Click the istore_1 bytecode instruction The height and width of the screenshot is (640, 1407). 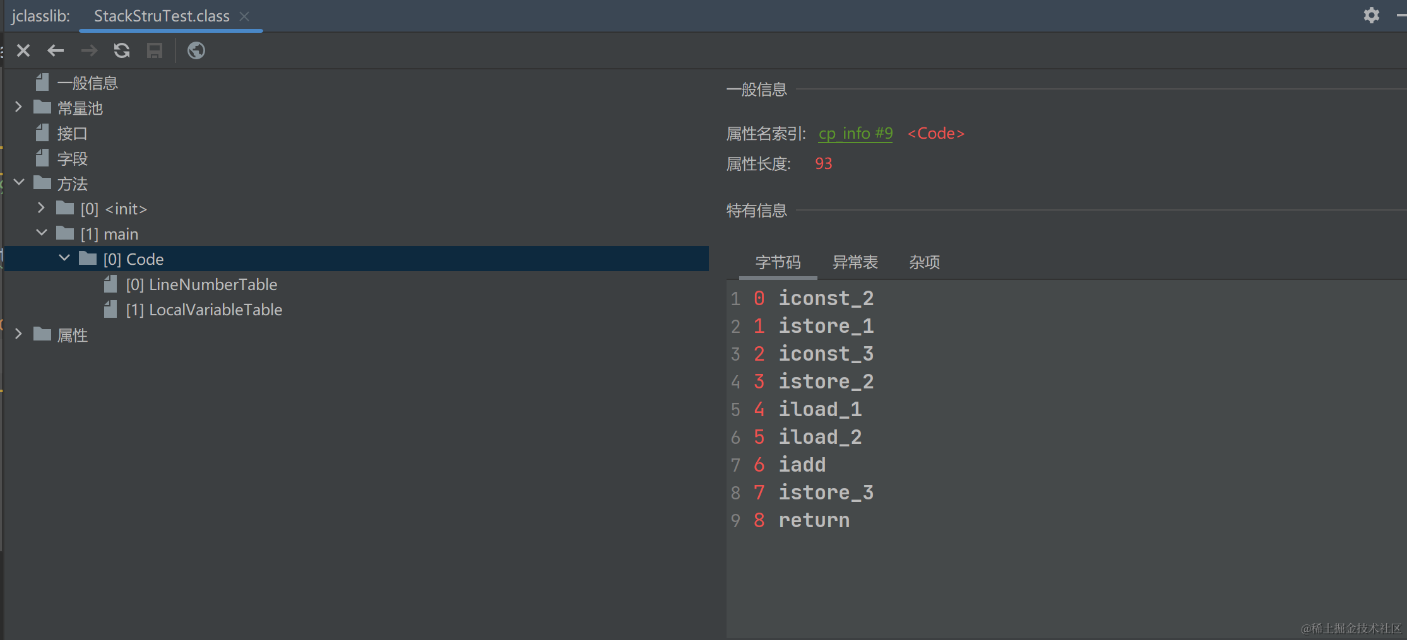[826, 326]
